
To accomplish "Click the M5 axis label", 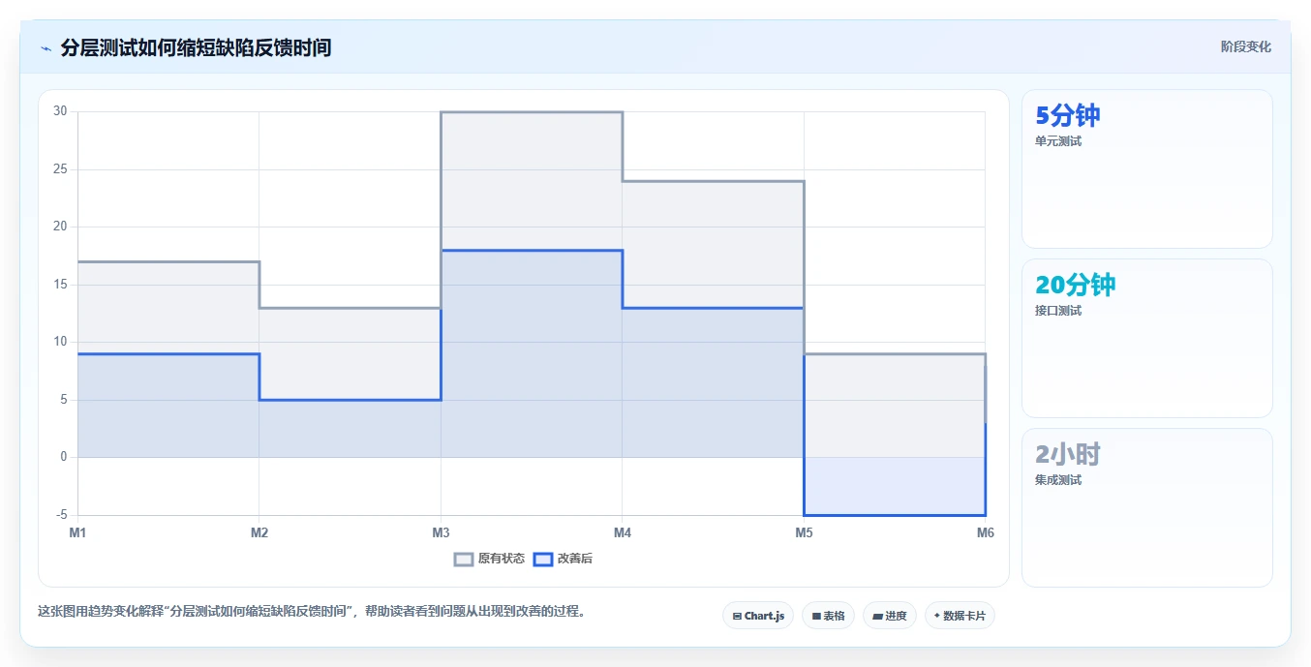I will (804, 532).
